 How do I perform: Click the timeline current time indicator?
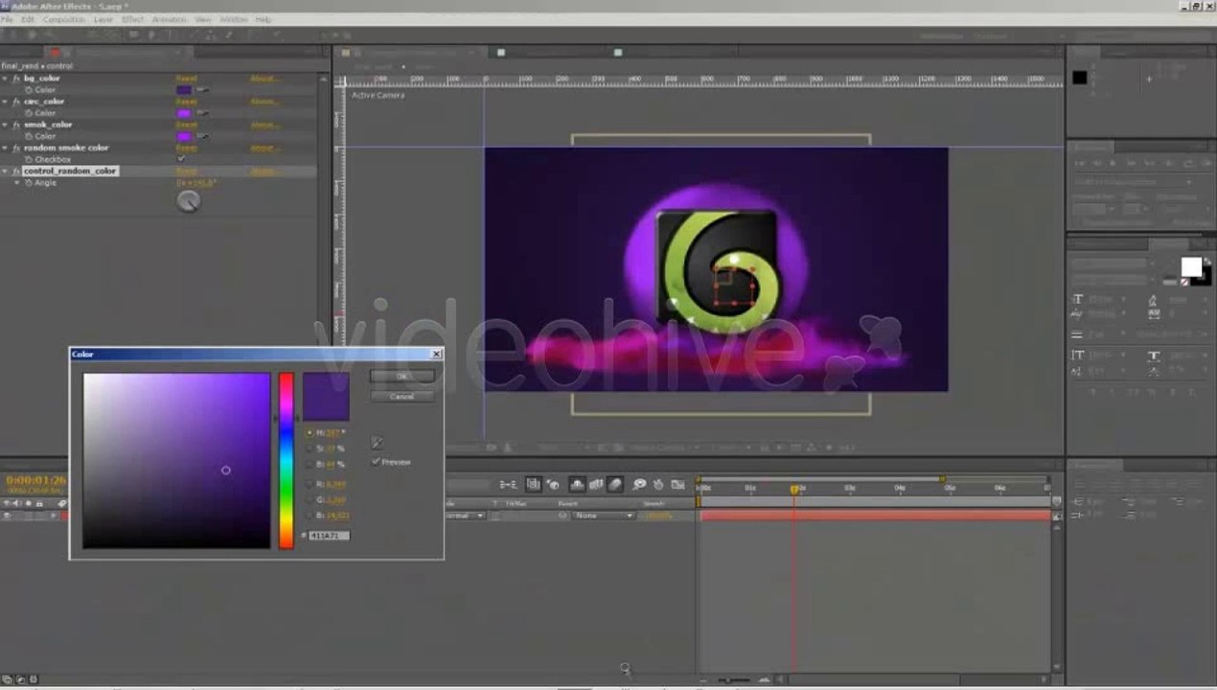point(794,489)
